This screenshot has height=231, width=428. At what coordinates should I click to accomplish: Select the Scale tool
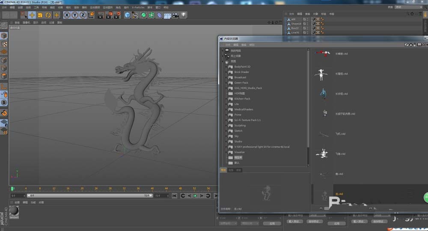[x=40, y=15]
